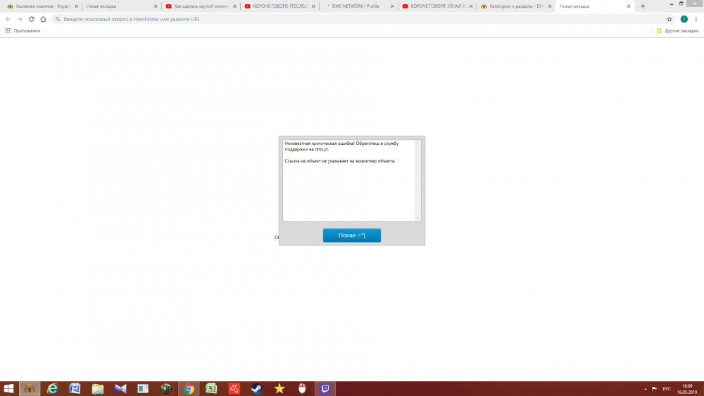Open the green profile avatar
This screenshot has height=396, width=704.
click(684, 19)
